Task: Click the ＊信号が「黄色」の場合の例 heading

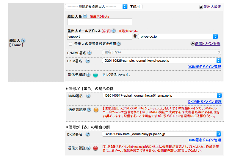Action: pos(89,89)
